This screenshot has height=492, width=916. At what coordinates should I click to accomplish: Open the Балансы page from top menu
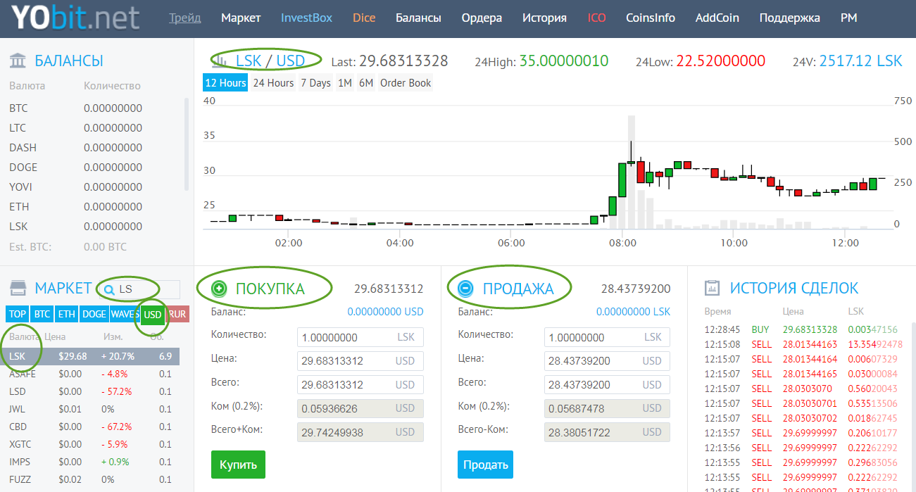(418, 18)
